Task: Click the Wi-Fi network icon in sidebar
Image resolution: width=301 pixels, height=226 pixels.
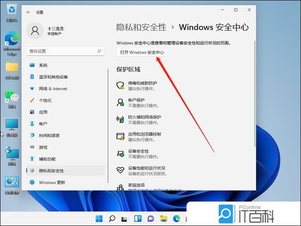Action: (32, 88)
